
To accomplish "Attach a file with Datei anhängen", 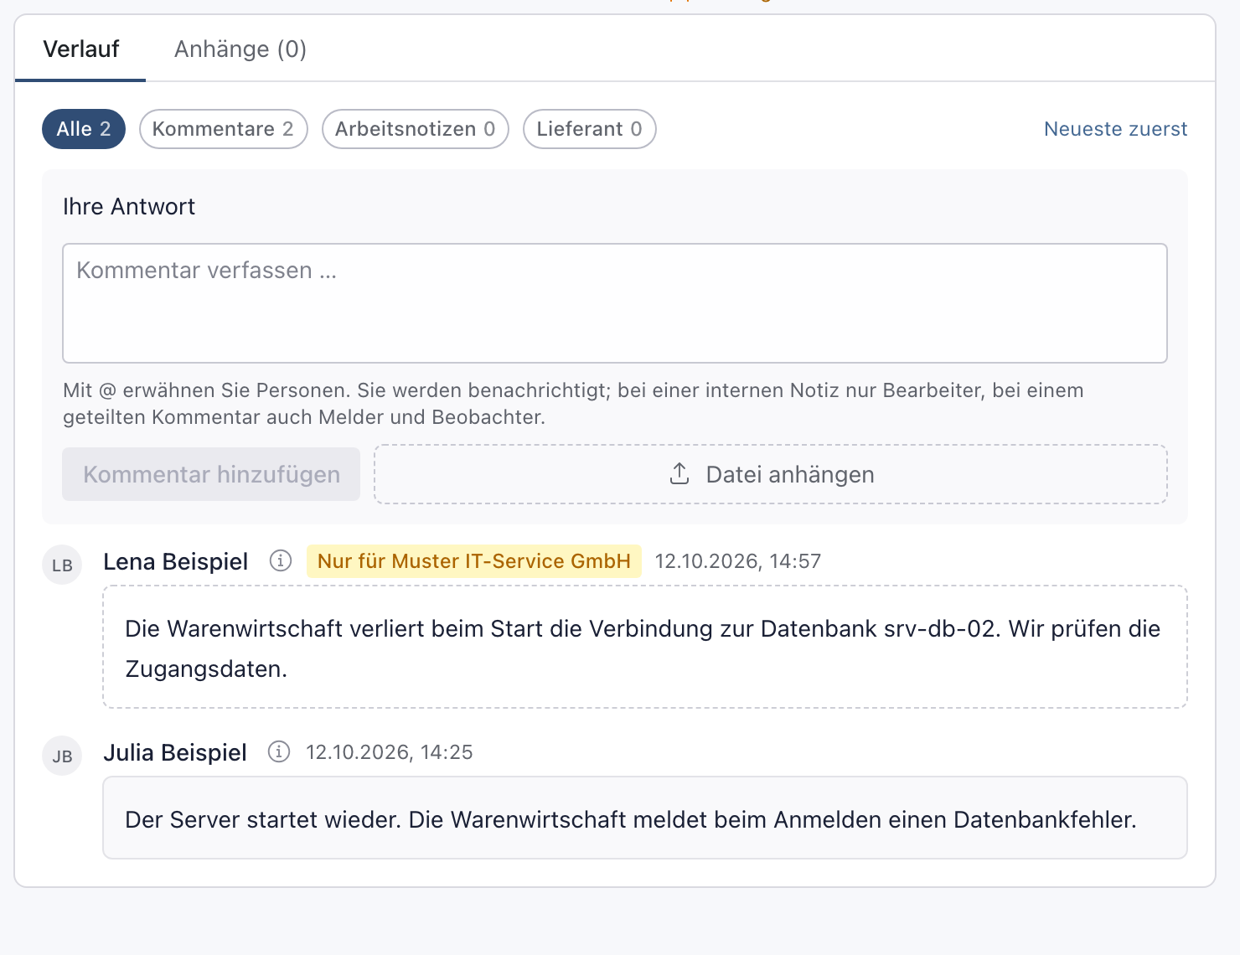I will pyautogui.click(x=771, y=474).
